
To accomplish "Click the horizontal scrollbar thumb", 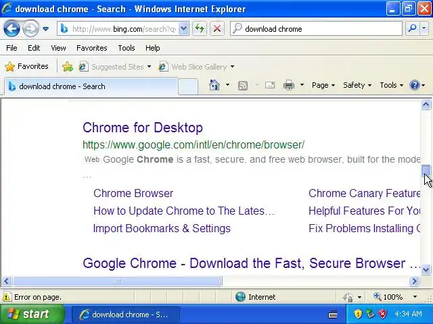I will (x=118, y=281).
